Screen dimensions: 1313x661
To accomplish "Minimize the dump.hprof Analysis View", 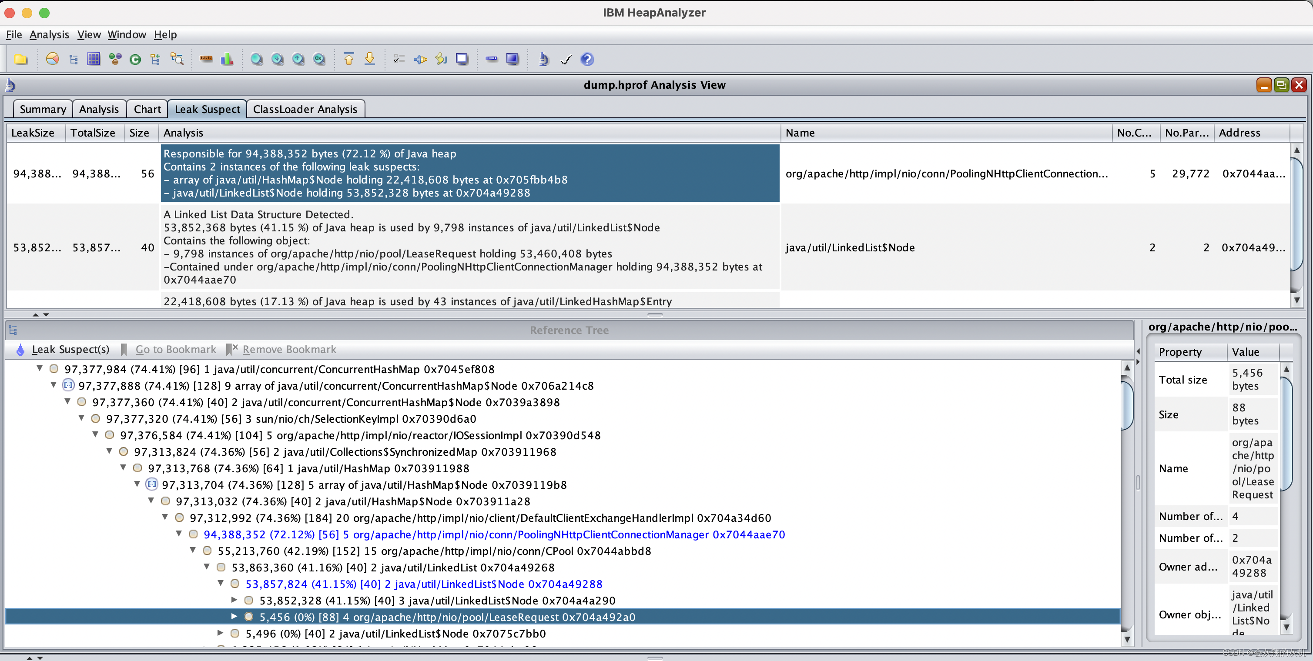I will tap(1263, 85).
